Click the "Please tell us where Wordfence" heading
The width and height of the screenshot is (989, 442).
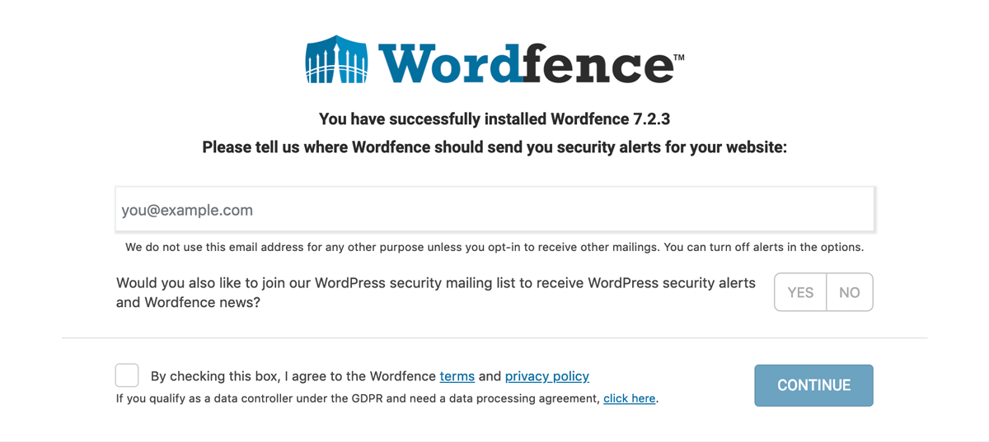point(494,147)
